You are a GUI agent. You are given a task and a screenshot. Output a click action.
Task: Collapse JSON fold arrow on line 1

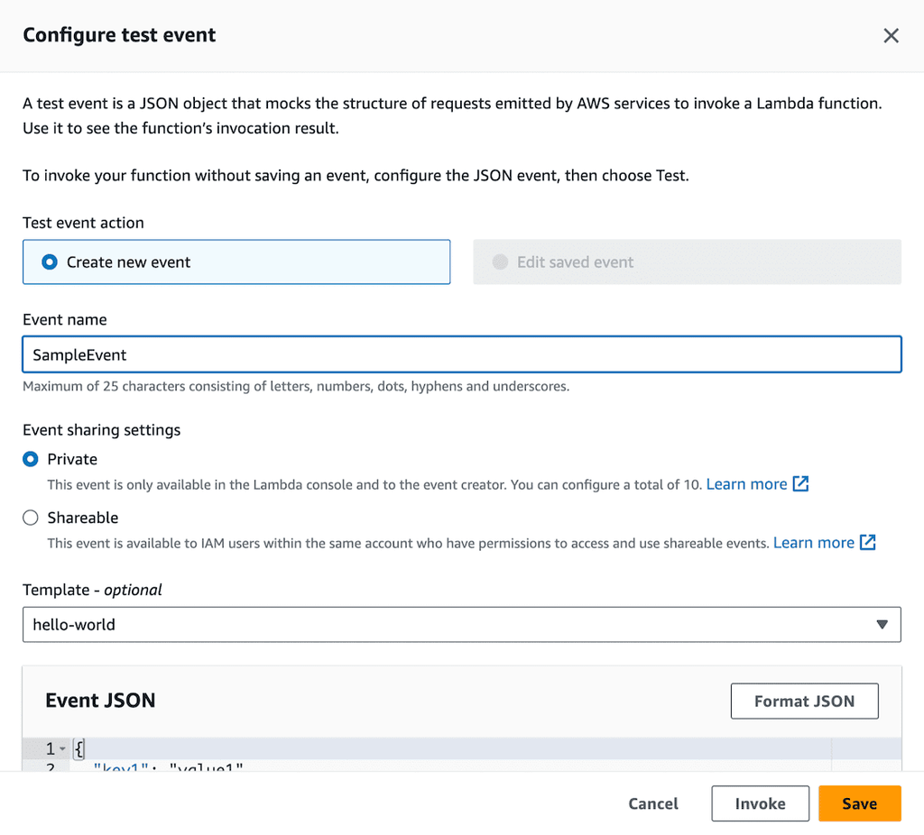click(62, 749)
